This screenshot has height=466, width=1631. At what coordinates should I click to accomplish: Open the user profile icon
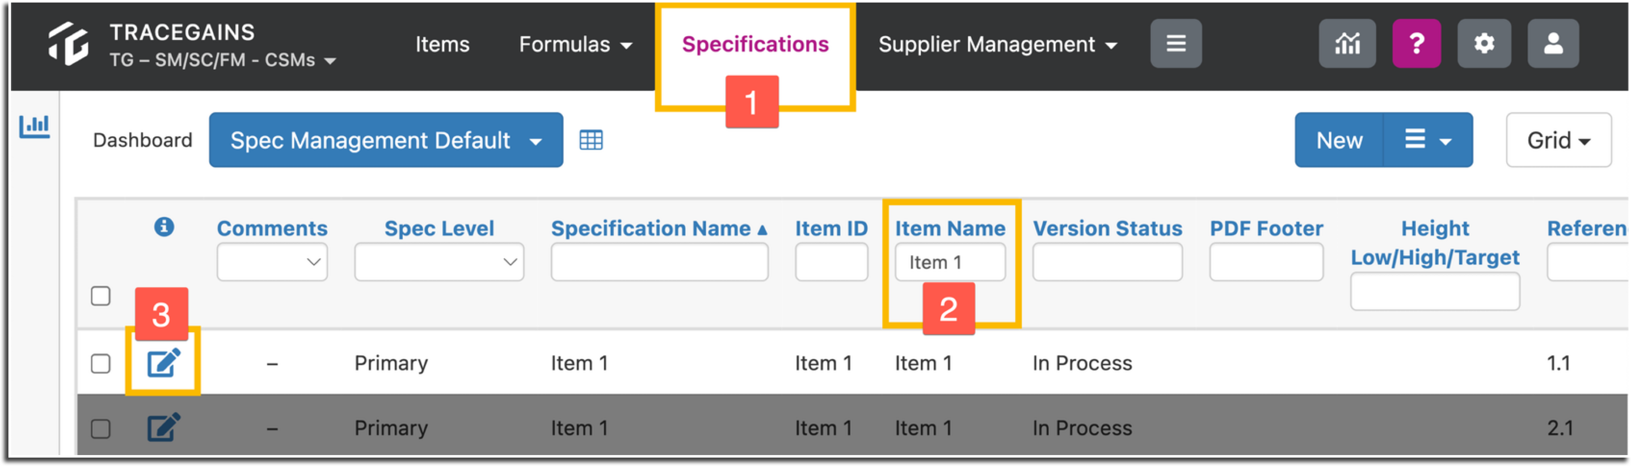pos(1553,43)
